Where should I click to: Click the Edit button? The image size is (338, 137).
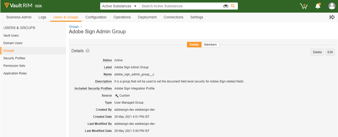pyautogui.click(x=330, y=52)
